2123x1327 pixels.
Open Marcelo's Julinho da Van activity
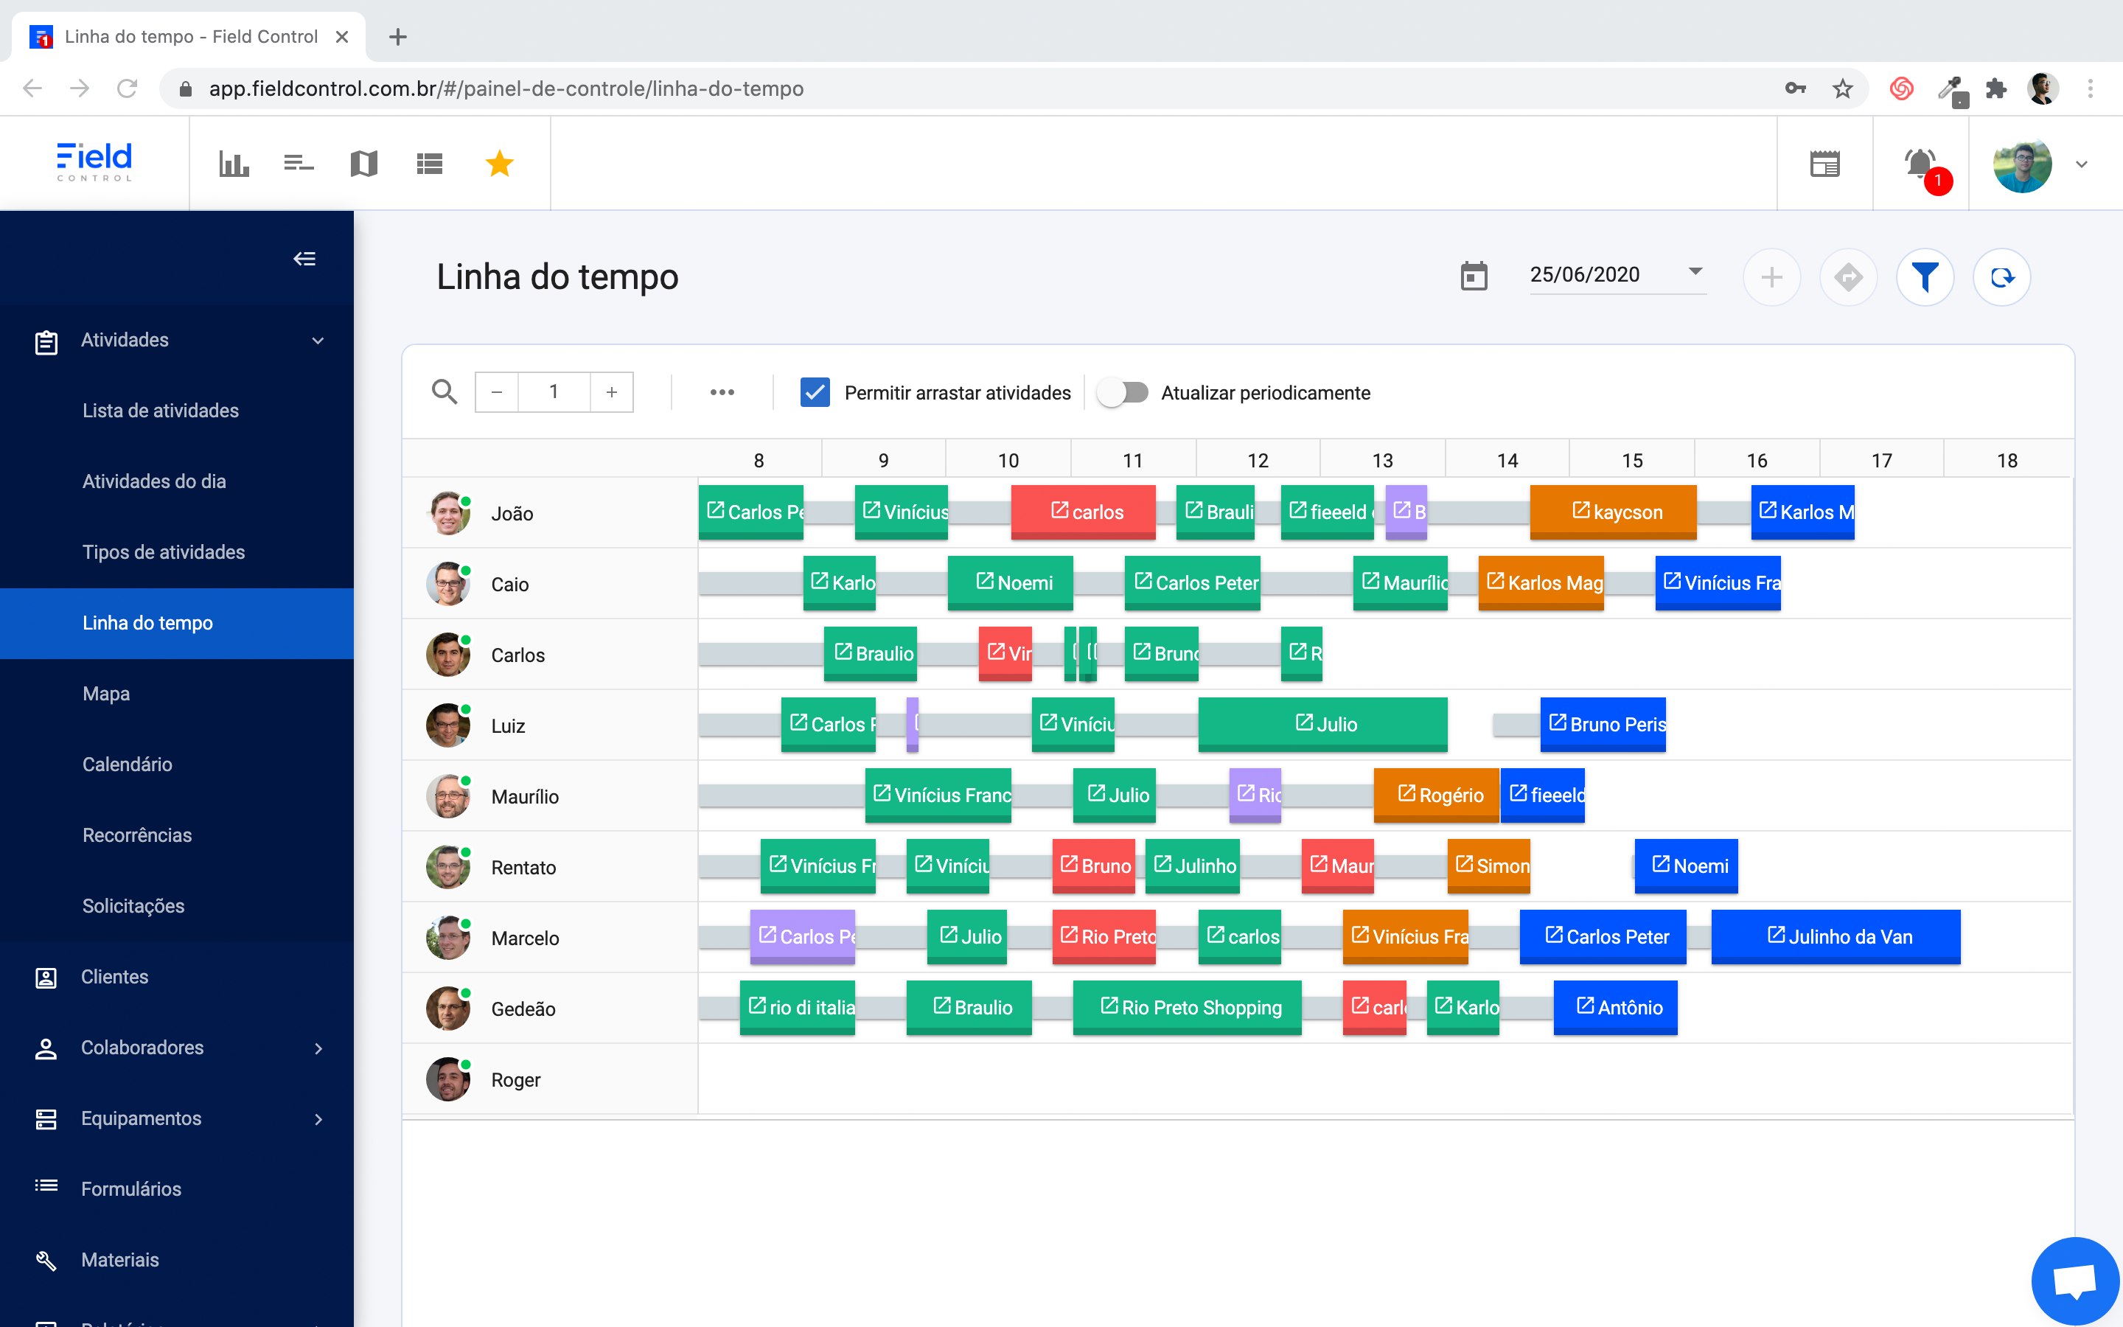pyautogui.click(x=1836, y=936)
